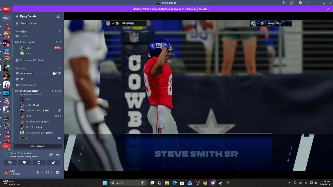Click the NEW UNREADS button
The width and height of the screenshot is (333, 187).
pos(38,146)
